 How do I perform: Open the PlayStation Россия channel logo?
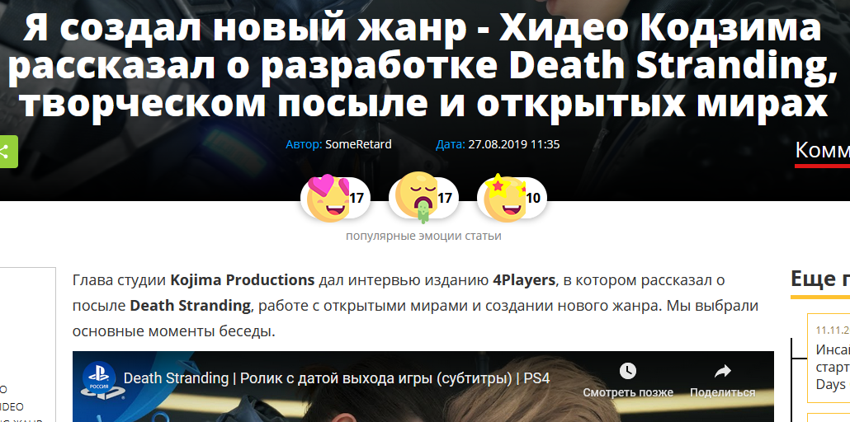pos(99,381)
